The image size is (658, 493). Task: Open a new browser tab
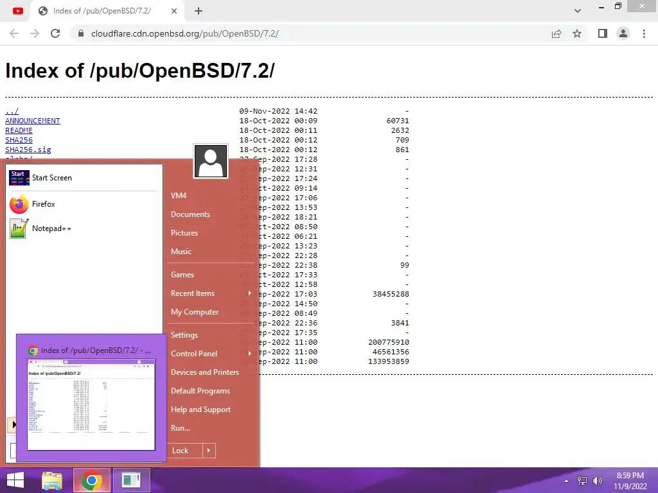(x=199, y=11)
